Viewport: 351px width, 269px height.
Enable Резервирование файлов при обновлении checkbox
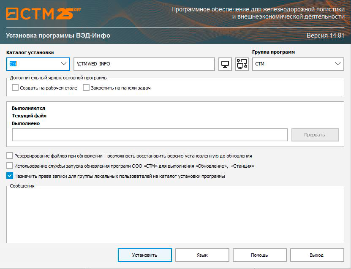click(x=10, y=155)
